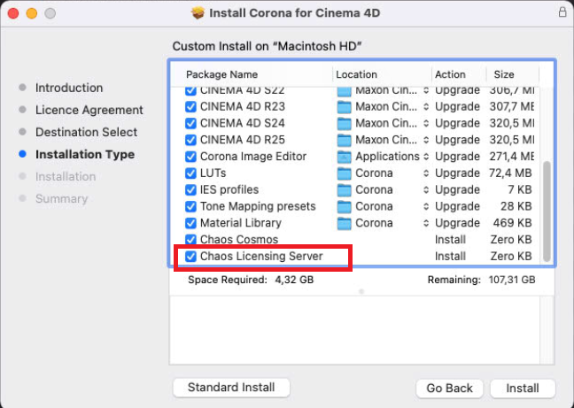Click the Size column header
This screenshot has width=574, height=408.
coord(504,74)
